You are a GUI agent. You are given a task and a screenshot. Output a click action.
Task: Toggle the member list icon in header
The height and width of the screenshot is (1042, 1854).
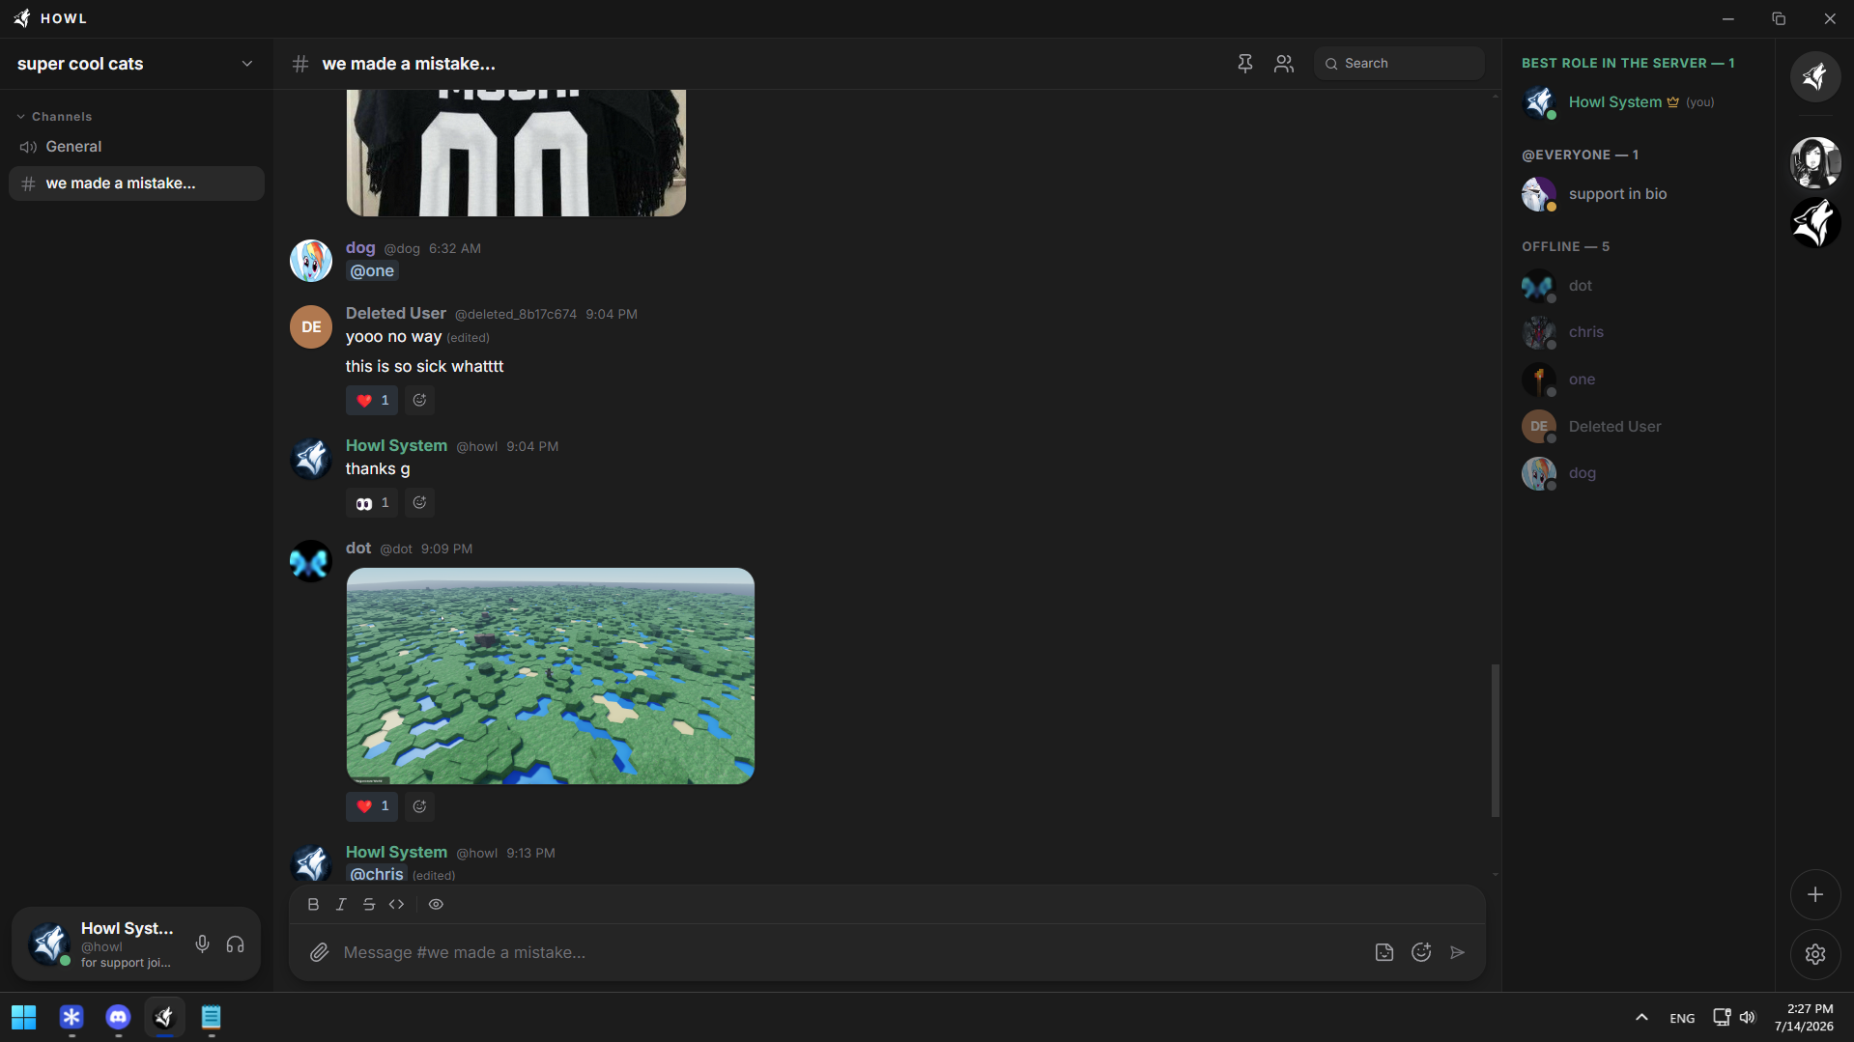point(1284,64)
